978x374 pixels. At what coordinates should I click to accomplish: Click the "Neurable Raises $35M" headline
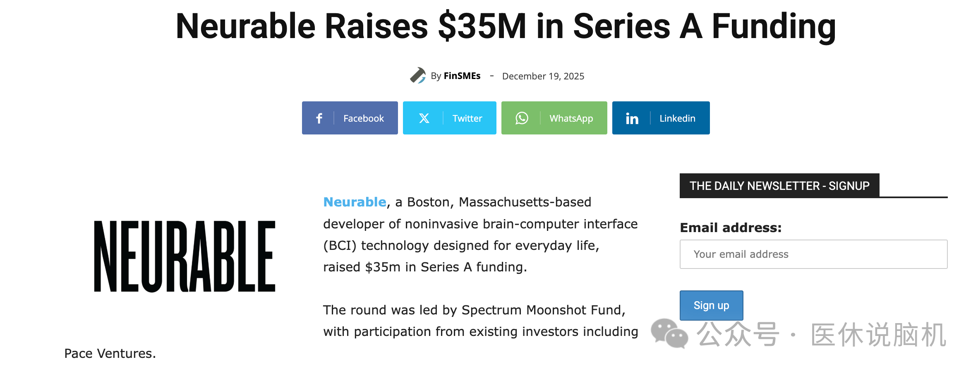tap(506, 26)
